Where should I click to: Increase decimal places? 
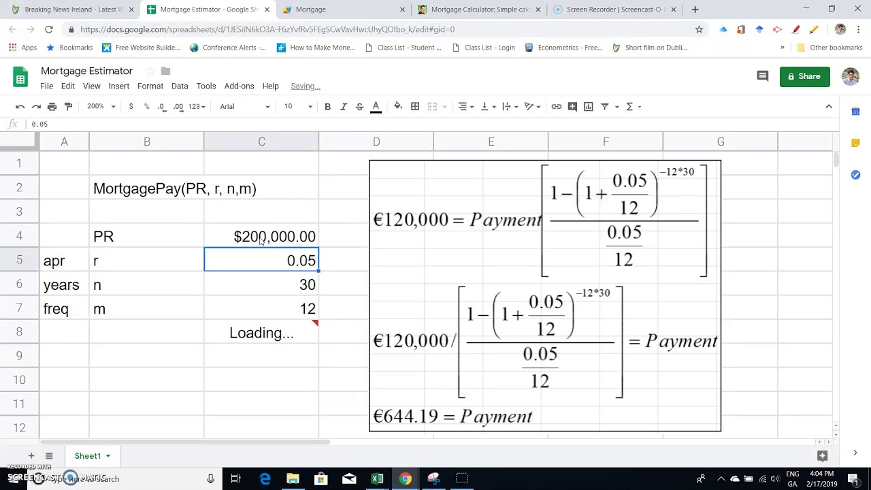[x=178, y=106]
